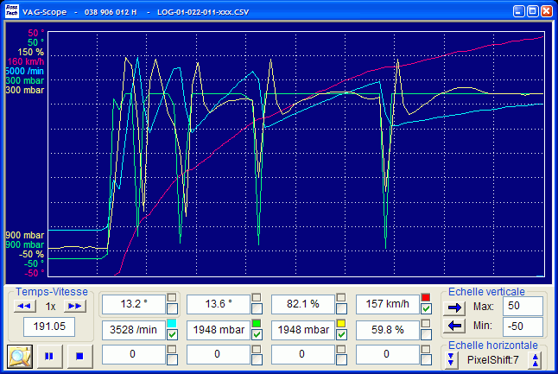Pause the log playback
Screen dimensions: 558x374
pyautogui.click(x=50, y=355)
